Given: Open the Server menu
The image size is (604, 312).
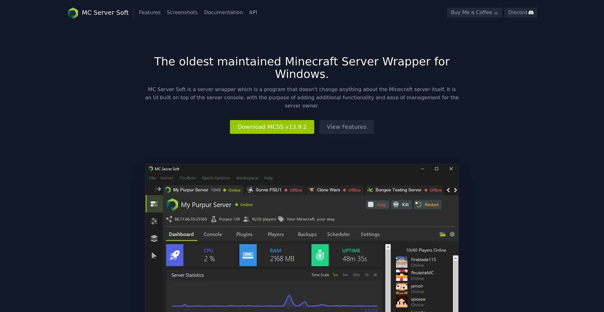Looking at the screenshot, I should coord(167,178).
